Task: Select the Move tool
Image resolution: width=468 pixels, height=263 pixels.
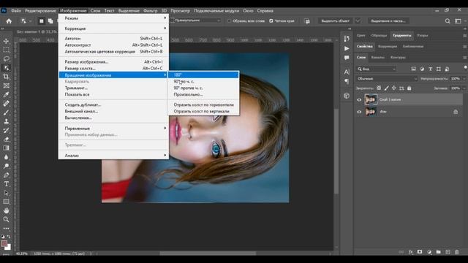Action: 6,41
